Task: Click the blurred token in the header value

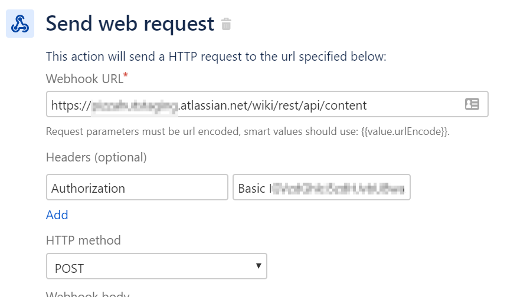Action: 338,188
